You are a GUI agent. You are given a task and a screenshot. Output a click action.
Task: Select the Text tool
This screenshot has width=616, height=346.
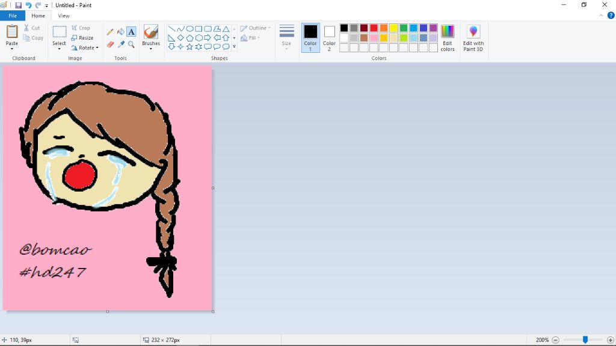click(x=131, y=32)
